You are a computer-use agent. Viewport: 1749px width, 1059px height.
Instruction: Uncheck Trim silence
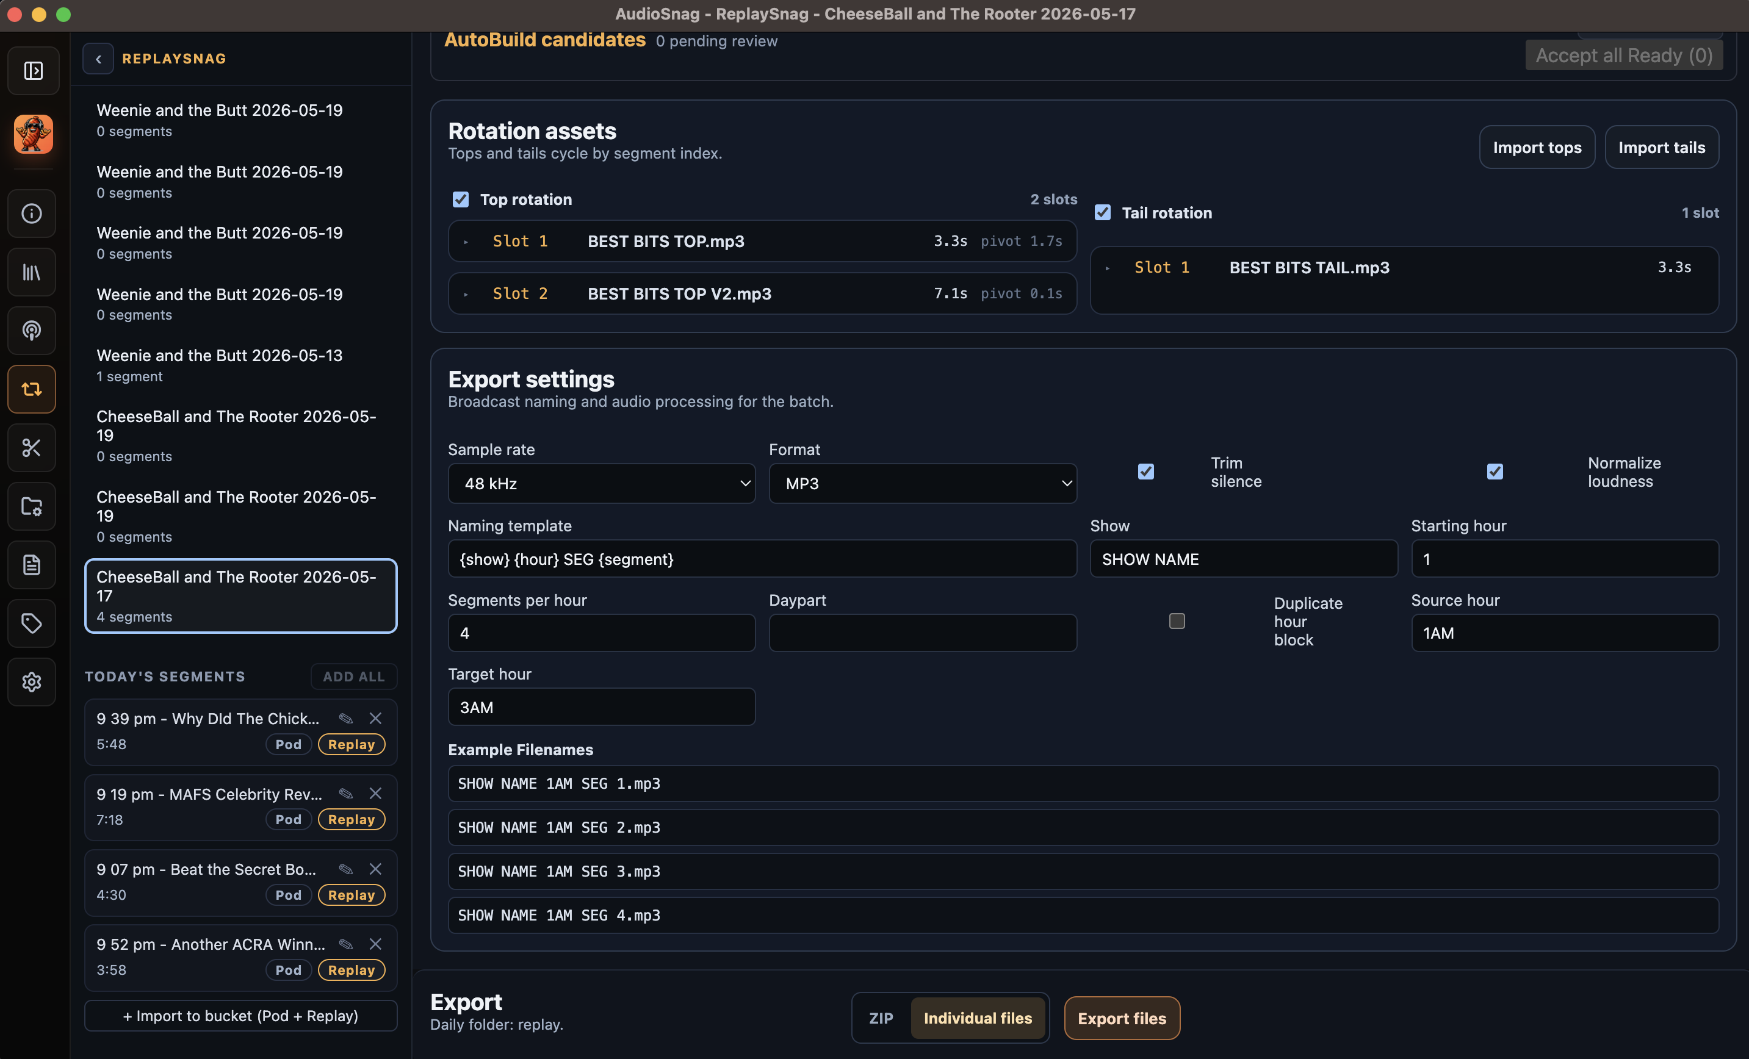coord(1145,472)
